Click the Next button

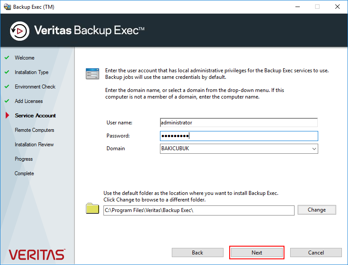[256, 252]
